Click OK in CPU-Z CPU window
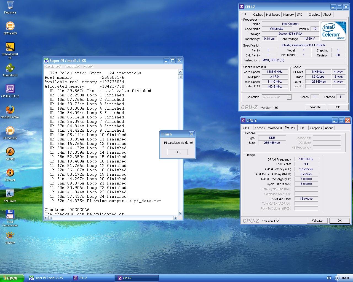 coord(338,107)
